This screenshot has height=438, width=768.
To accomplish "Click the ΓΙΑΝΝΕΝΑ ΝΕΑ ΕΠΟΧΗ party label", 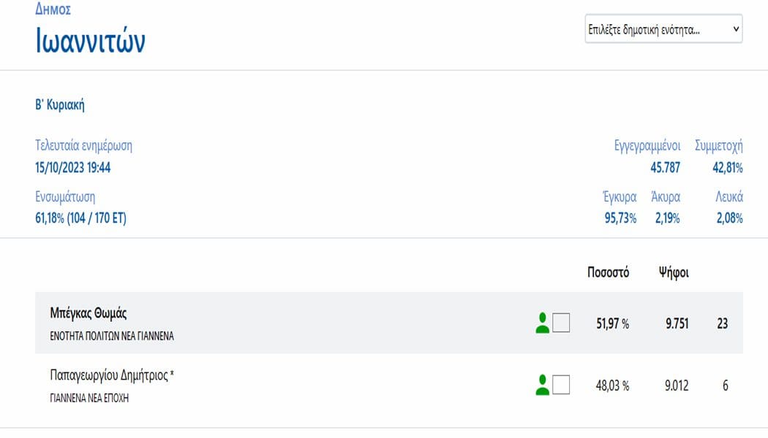I will [89, 399].
